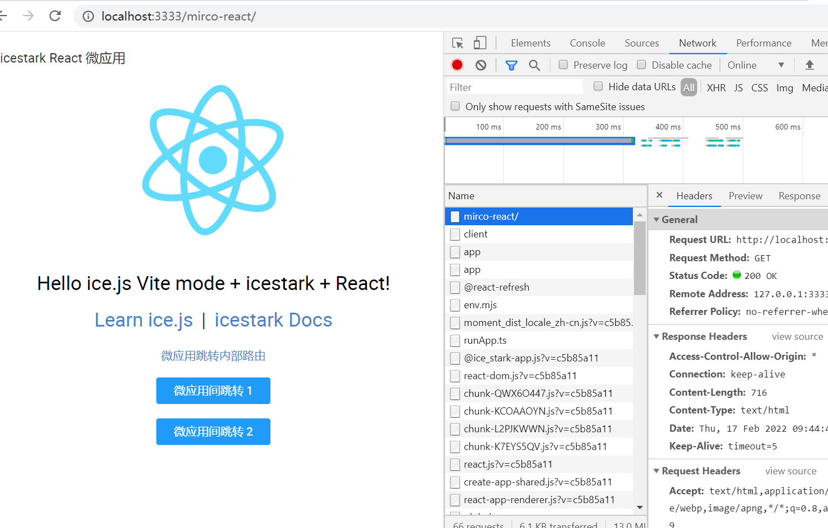Reload the page

pyautogui.click(x=55, y=15)
